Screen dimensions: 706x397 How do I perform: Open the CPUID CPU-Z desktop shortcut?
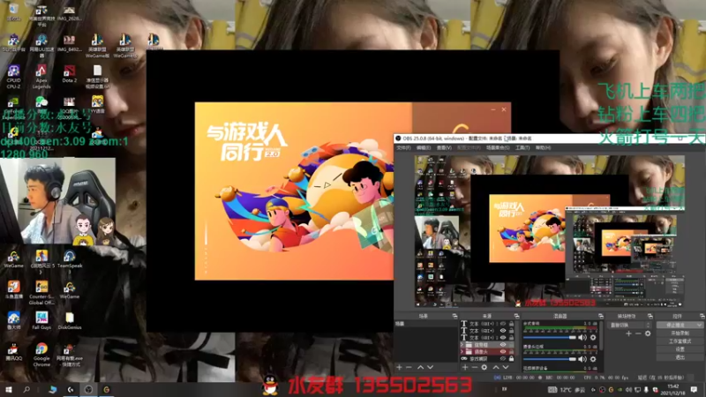(x=13, y=75)
